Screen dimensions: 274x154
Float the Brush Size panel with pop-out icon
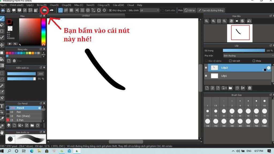click(x=271, y=95)
